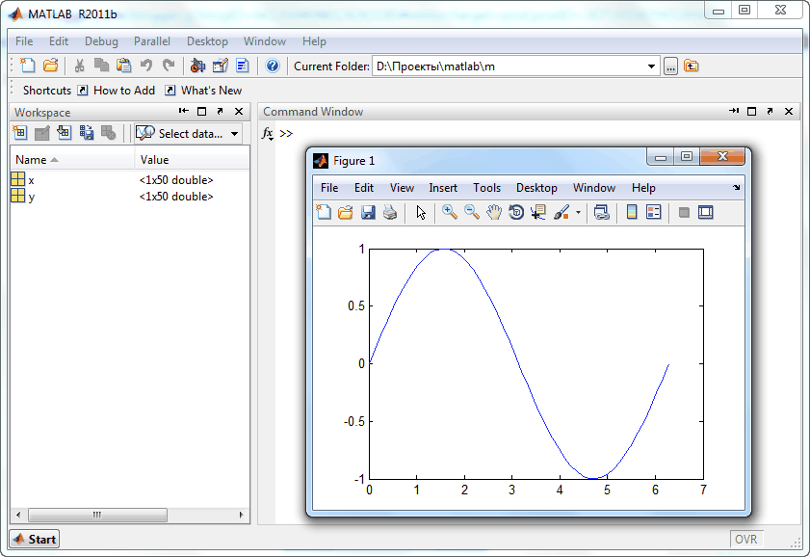The image size is (810, 557).
Task: Toggle Zoom Out tool in Figure 1
Action: (x=472, y=212)
